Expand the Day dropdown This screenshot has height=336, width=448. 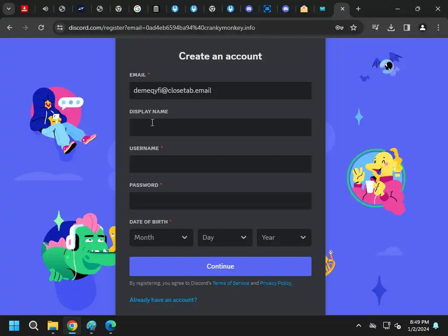tap(225, 238)
